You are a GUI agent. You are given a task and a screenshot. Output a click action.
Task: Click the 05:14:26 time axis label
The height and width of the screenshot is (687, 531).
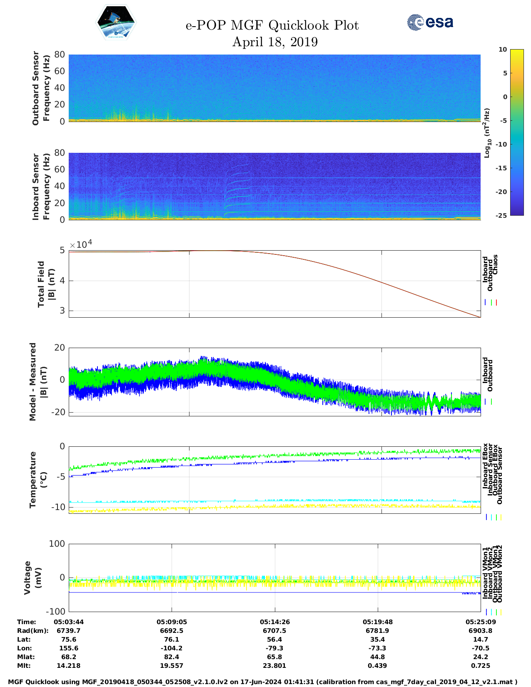click(274, 622)
